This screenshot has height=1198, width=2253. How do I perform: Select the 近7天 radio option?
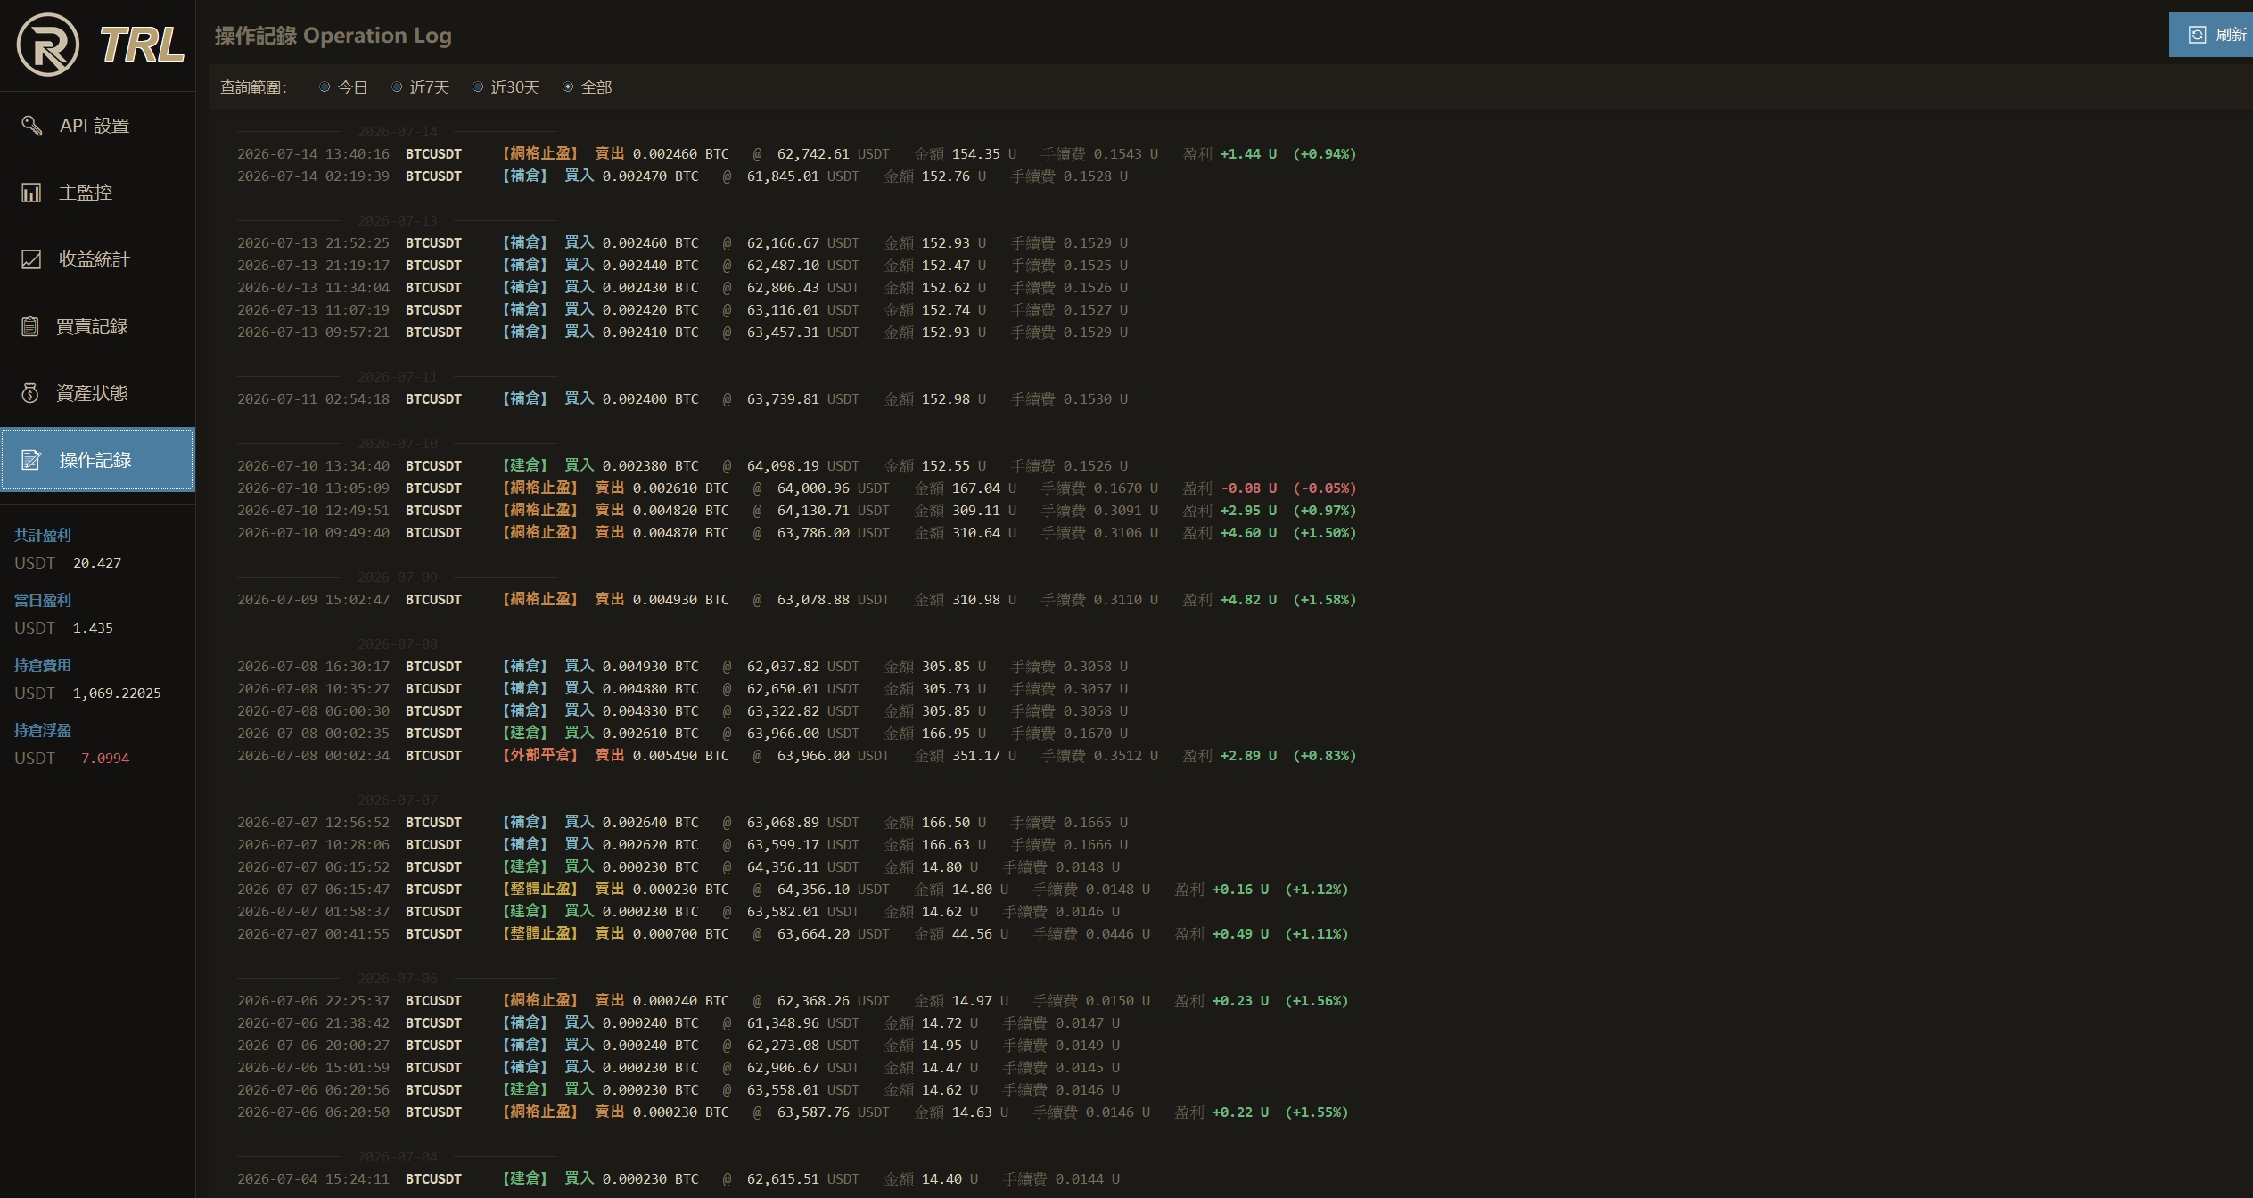397,87
